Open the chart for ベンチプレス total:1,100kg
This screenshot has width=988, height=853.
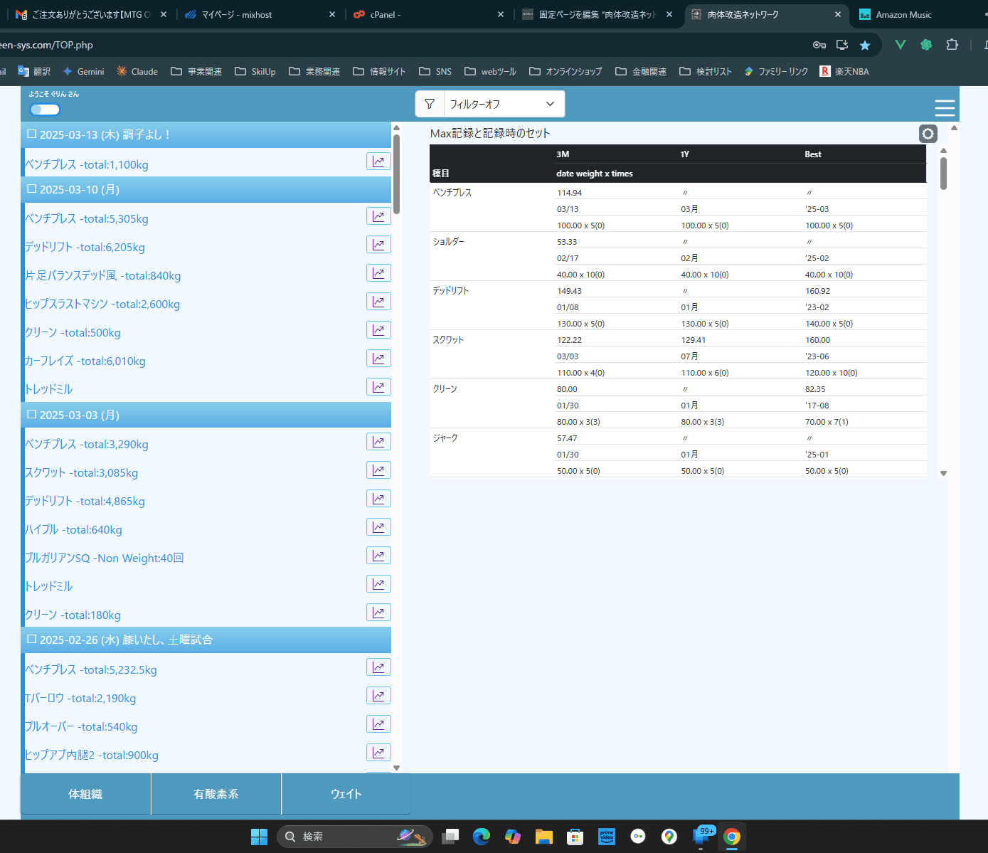[378, 161]
